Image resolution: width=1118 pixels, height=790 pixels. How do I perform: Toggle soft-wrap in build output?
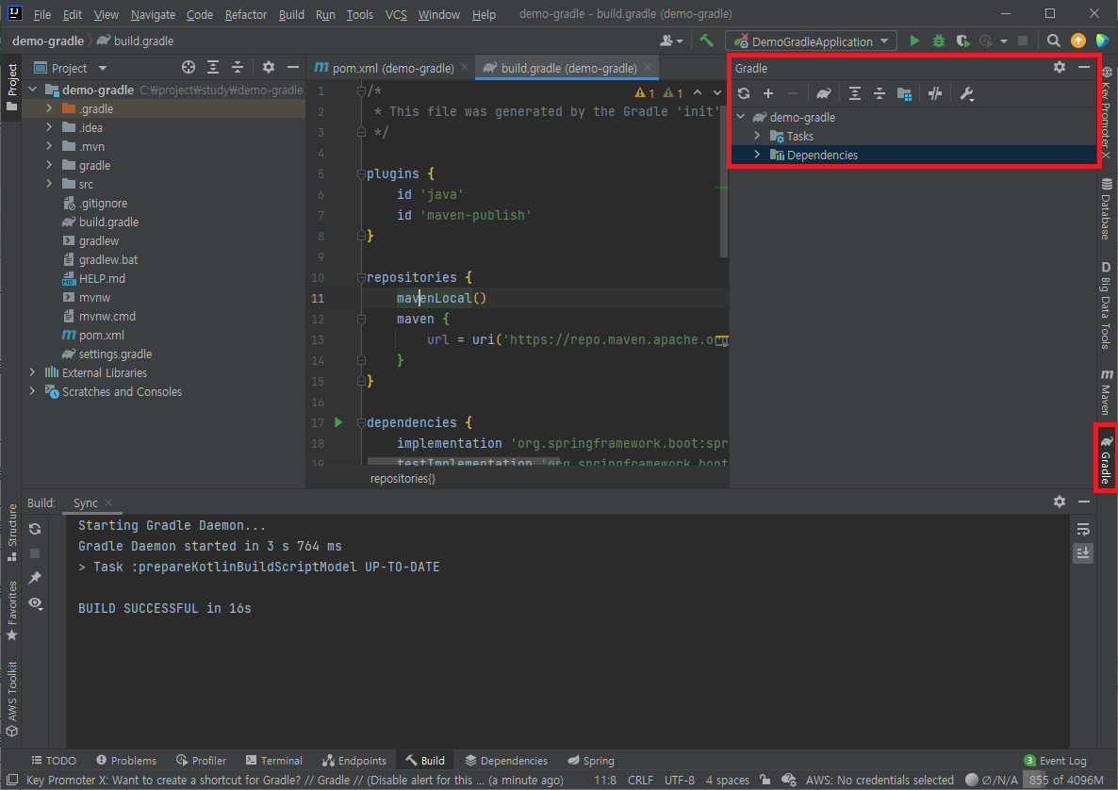tap(1083, 529)
